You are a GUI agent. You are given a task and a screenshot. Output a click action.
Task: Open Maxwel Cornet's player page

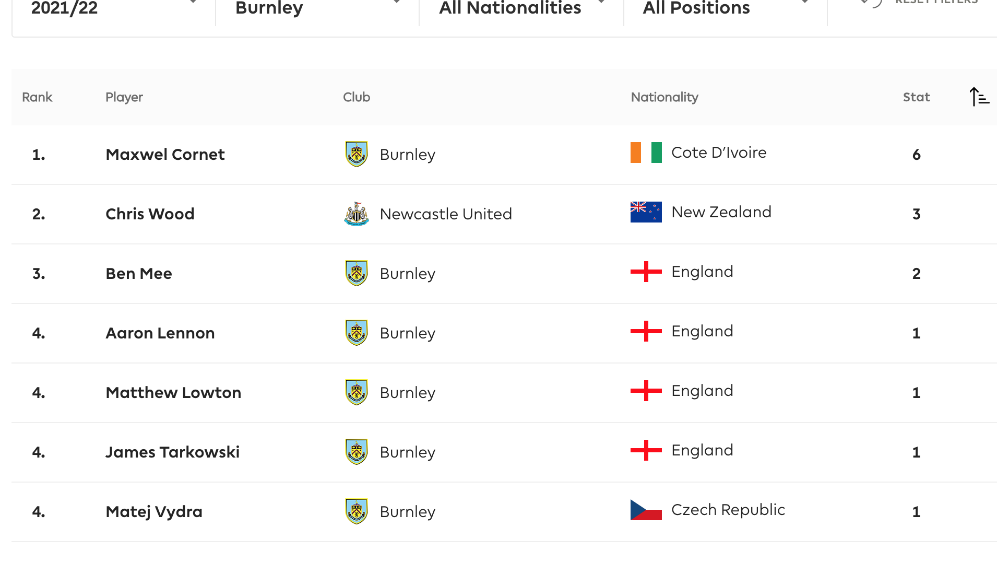click(x=165, y=155)
